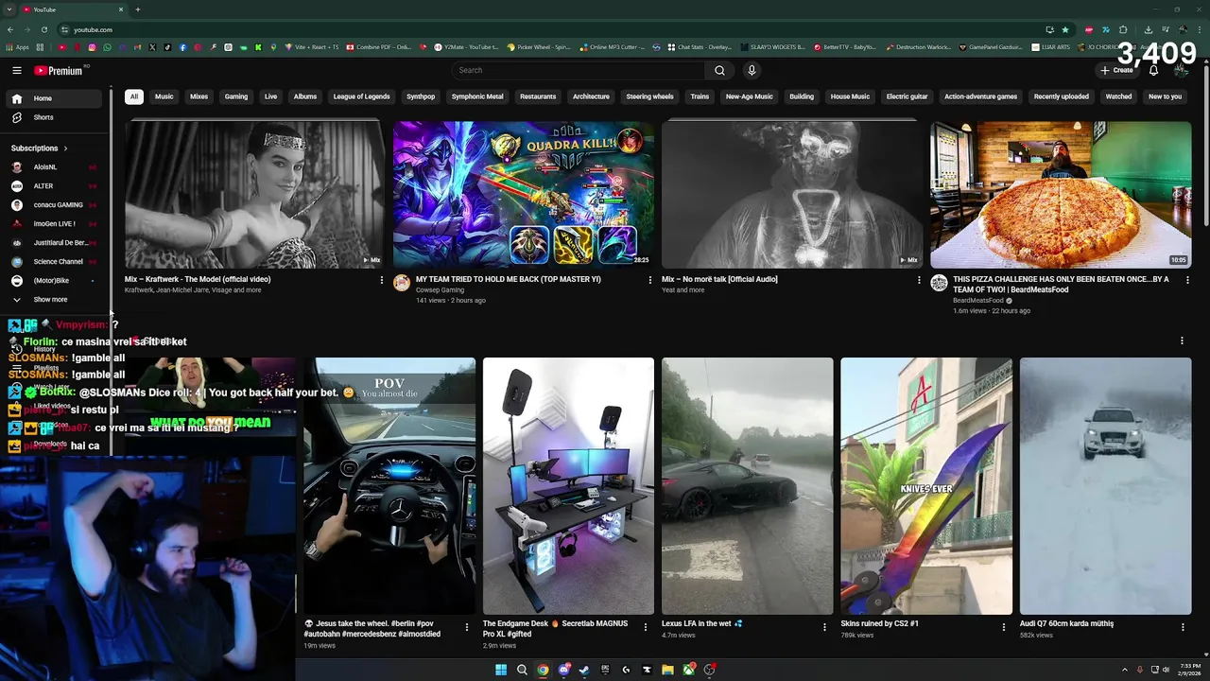
Task: Open the conacu GAMING subscription channel
Action: point(53,205)
